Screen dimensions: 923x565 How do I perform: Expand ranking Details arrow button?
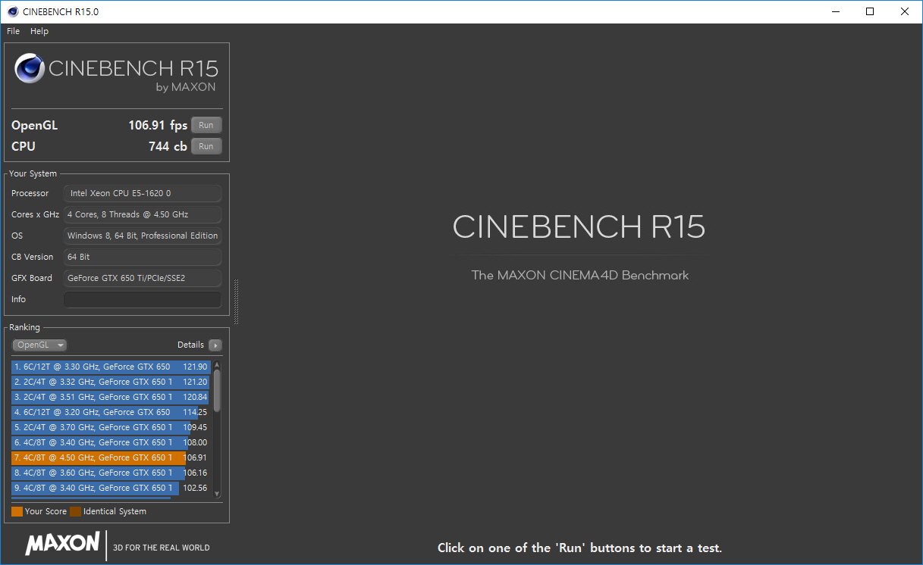pyautogui.click(x=215, y=345)
